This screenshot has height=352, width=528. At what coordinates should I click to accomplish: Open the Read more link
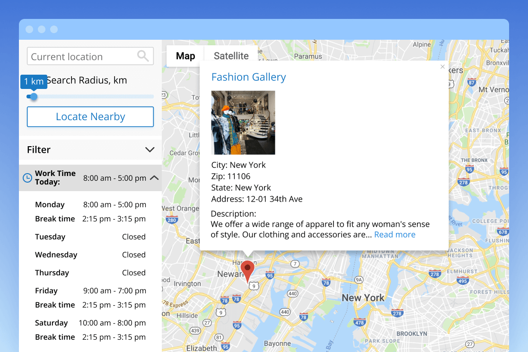click(395, 234)
